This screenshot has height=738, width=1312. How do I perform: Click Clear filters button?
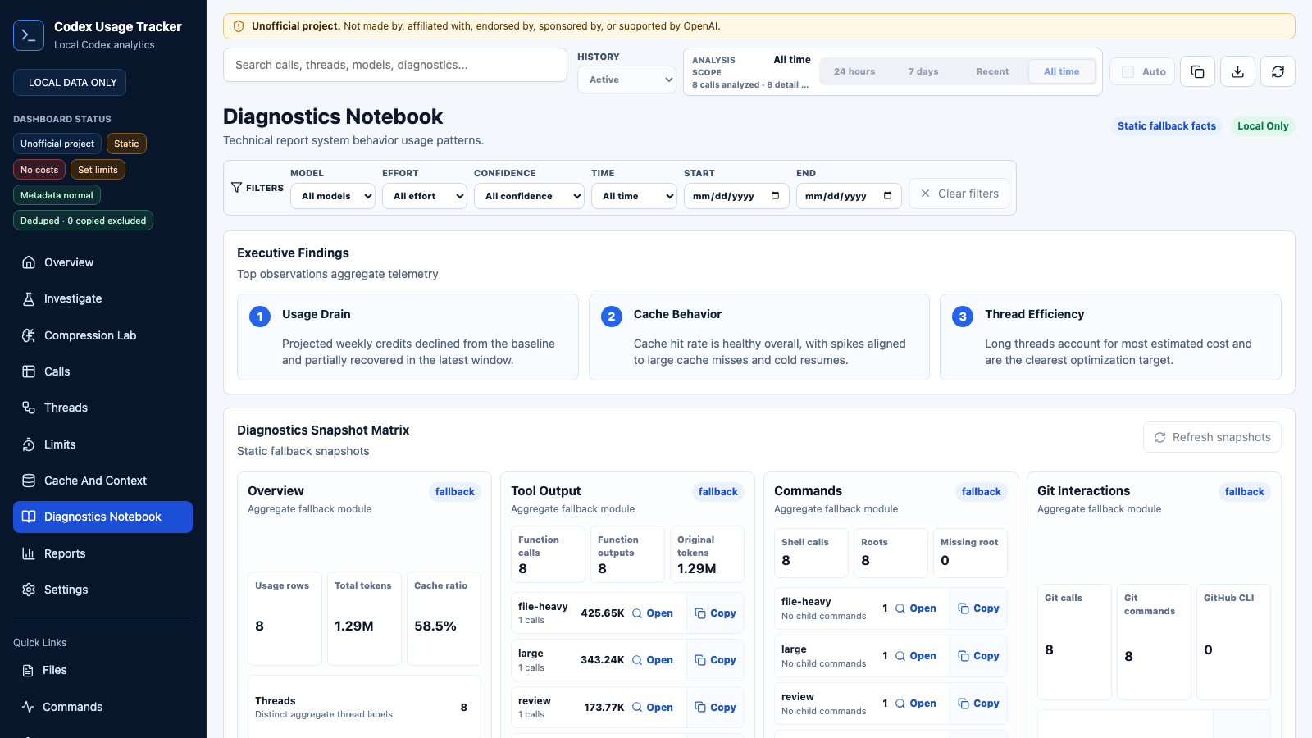(x=959, y=194)
